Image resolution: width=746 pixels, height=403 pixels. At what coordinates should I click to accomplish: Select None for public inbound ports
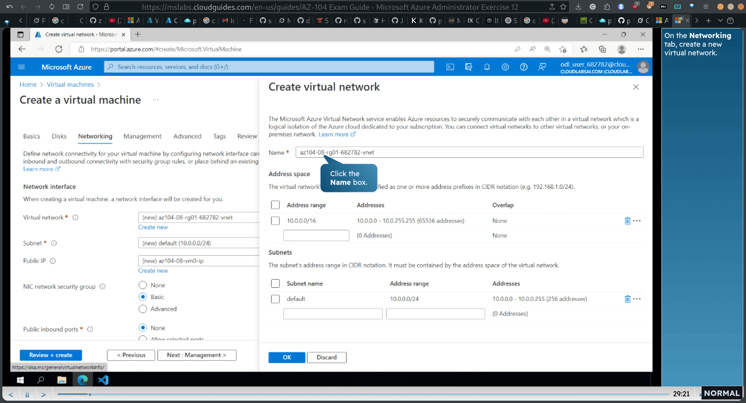pos(143,328)
